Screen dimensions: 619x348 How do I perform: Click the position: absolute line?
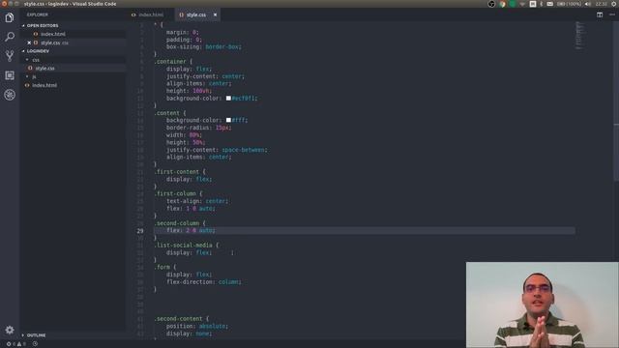tap(197, 327)
